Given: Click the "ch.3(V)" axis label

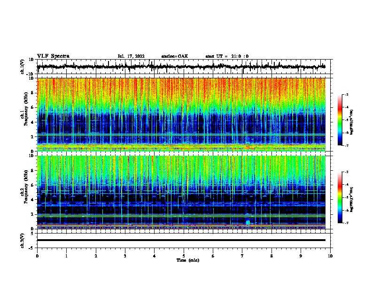Looking at the screenshot, I should (x=23, y=241).
